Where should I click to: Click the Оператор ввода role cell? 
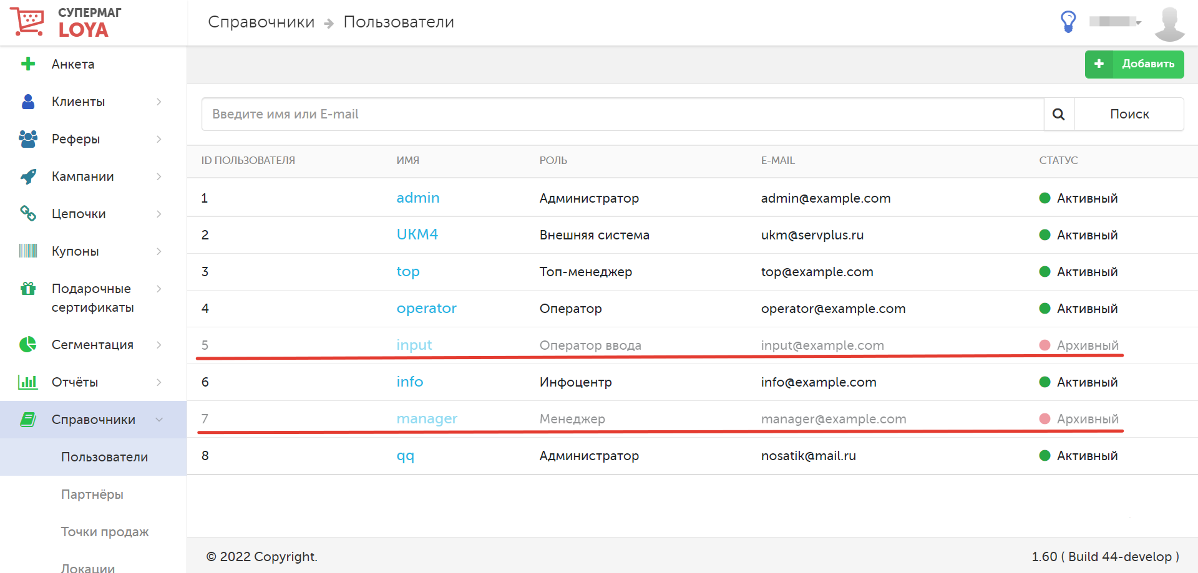coord(590,345)
